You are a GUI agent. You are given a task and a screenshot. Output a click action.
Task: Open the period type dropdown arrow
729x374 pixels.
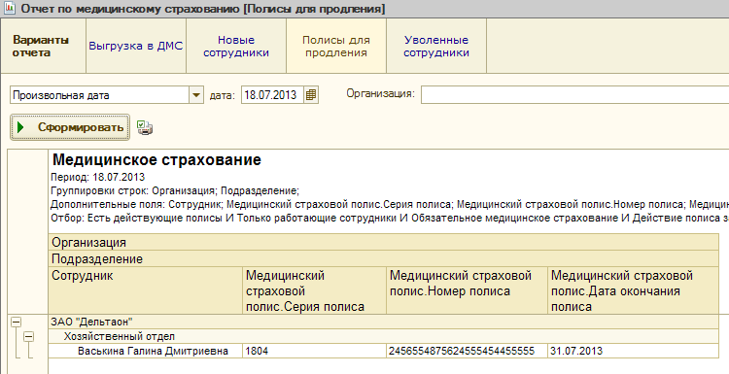[196, 95]
